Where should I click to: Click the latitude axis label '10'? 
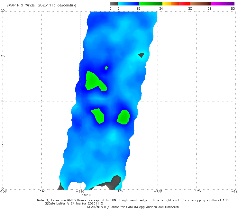[x=3, y=101]
